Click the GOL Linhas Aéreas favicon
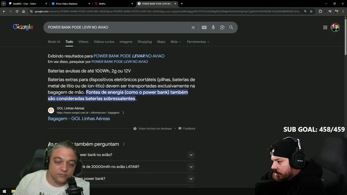347x195 pixels. click(51, 110)
